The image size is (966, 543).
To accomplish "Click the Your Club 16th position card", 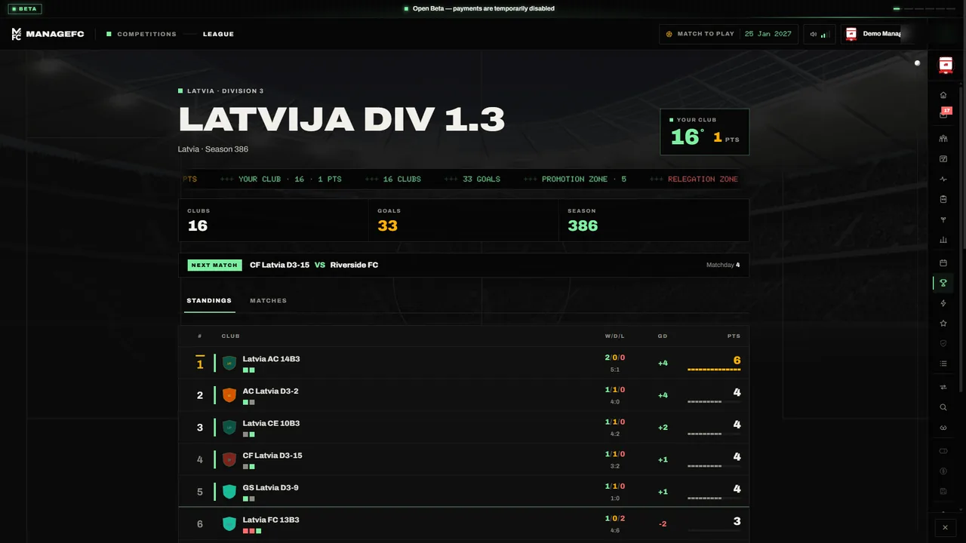I will (x=704, y=132).
